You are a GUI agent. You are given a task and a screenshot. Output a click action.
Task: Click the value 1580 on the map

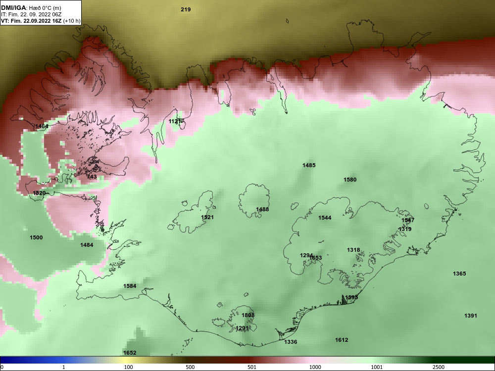[350, 180]
